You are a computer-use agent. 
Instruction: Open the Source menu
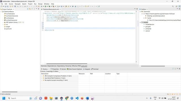pyautogui.click(x=11, y=4)
